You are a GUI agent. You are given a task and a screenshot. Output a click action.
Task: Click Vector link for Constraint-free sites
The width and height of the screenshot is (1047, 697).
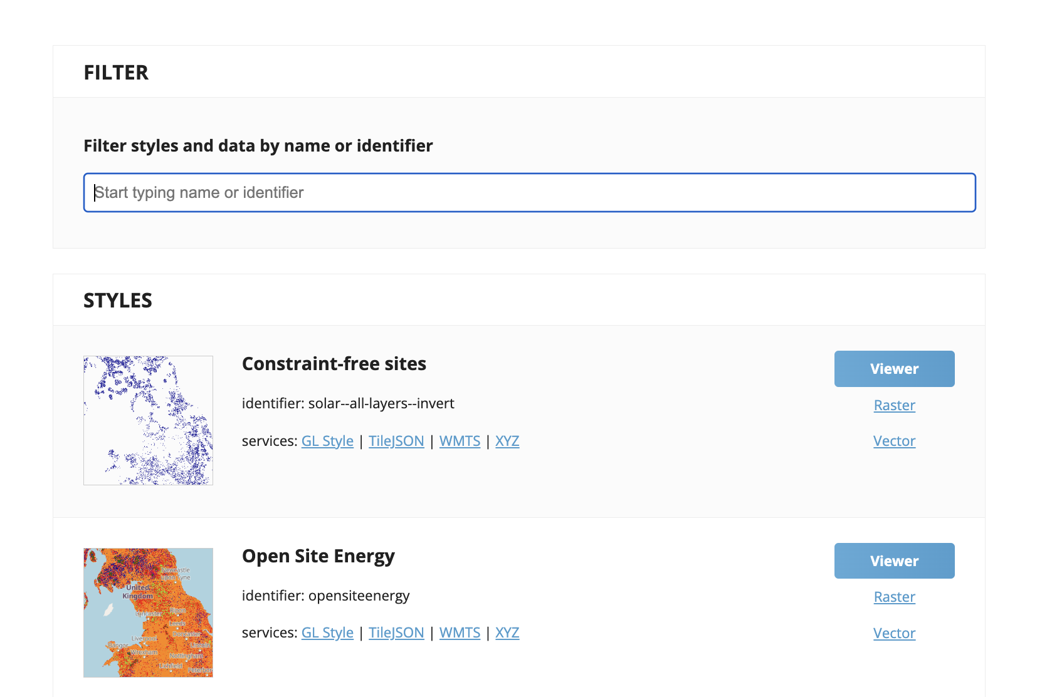click(894, 441)
